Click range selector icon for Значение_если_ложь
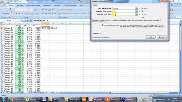The width and height of the screenshot is (182, 102). (136, 14)
